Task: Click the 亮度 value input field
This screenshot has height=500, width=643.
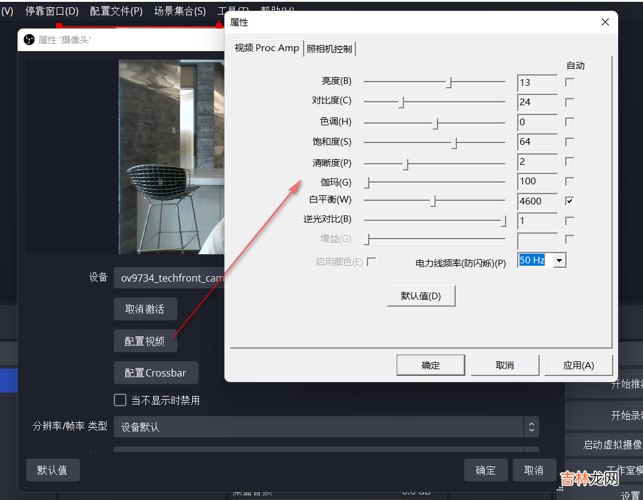Action: [x=537, y=83]
